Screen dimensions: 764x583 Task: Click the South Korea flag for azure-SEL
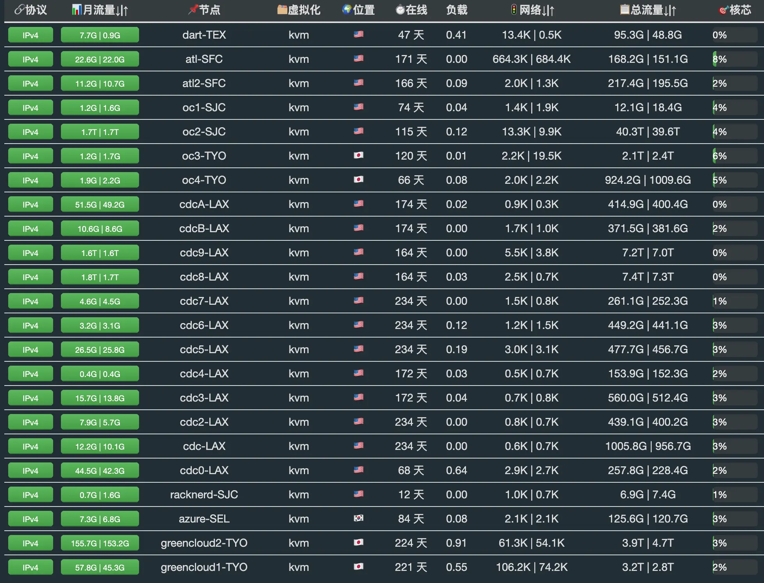coord(359,519)
